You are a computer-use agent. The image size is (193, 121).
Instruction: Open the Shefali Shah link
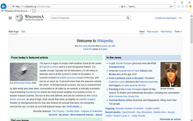click(73, 111)
